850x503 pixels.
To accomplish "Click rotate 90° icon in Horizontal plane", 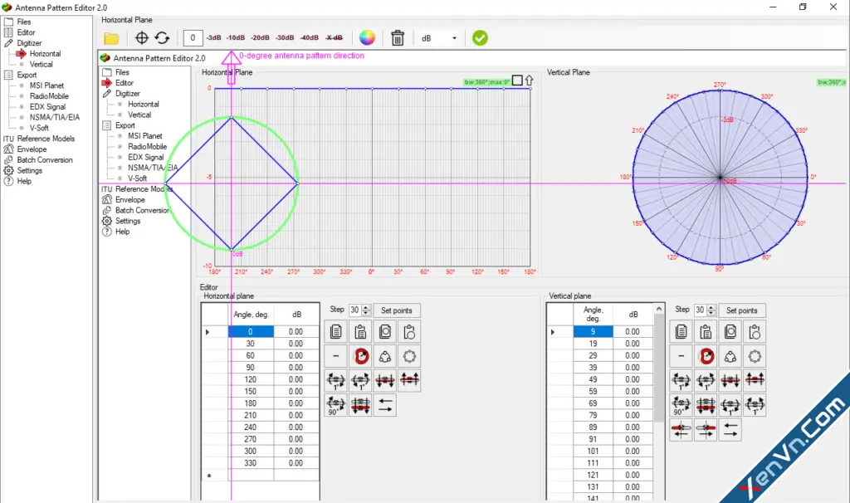I will pos(336,405).
